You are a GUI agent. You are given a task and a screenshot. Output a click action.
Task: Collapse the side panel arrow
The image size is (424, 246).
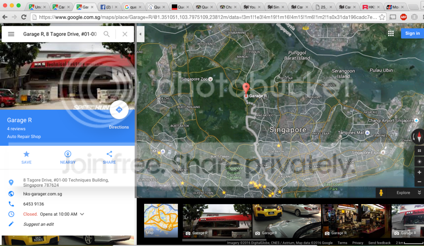click(140, 34)
